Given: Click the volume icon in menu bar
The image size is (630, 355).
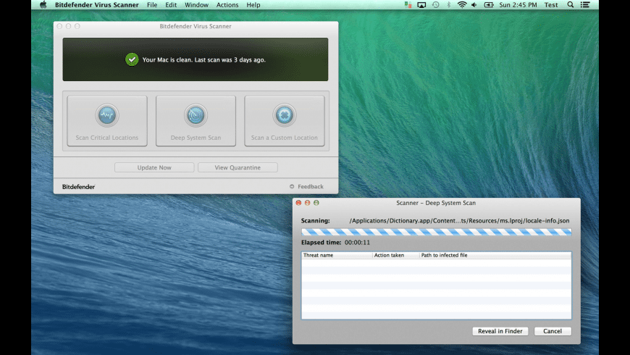Looking at the screenshot, I should click(x=474, y=5).
